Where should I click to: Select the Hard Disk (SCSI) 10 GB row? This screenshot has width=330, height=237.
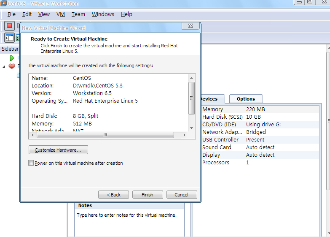pos(260,117)
